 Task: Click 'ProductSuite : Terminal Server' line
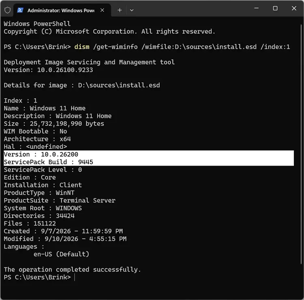coord(60,201)
